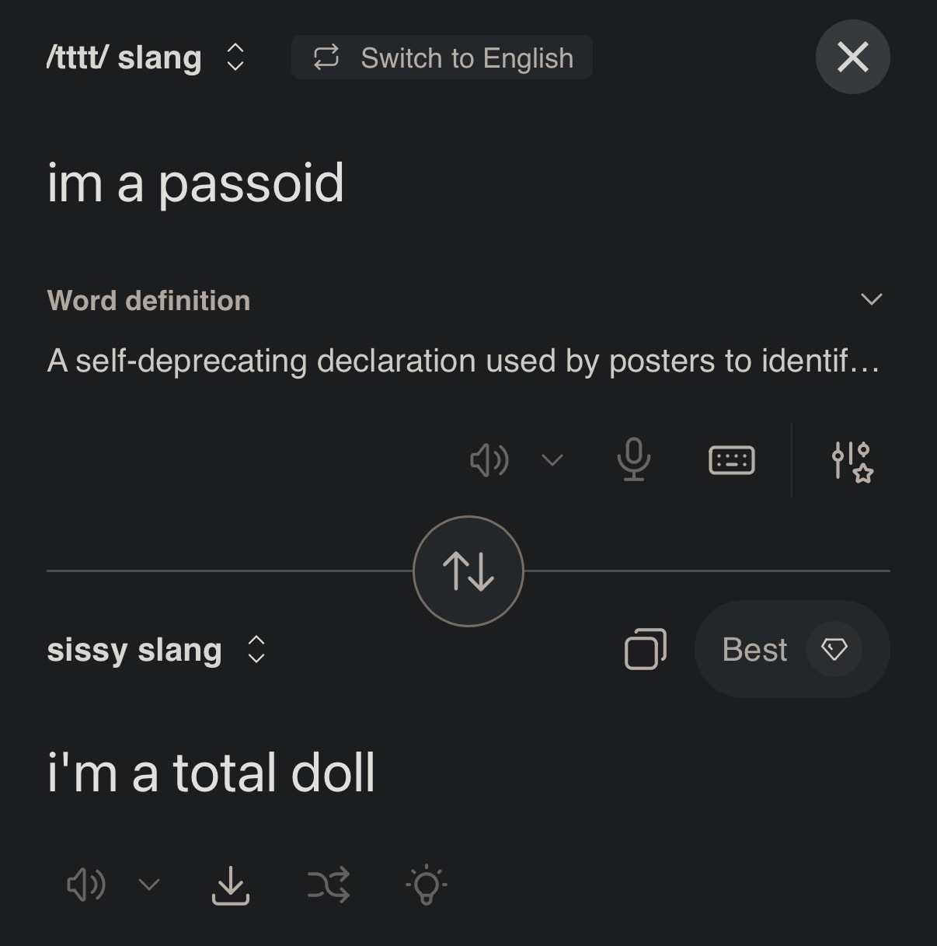Open source audio voice options chevron
Viewport: 937px width, 946px height.
[x=552, y=460]
